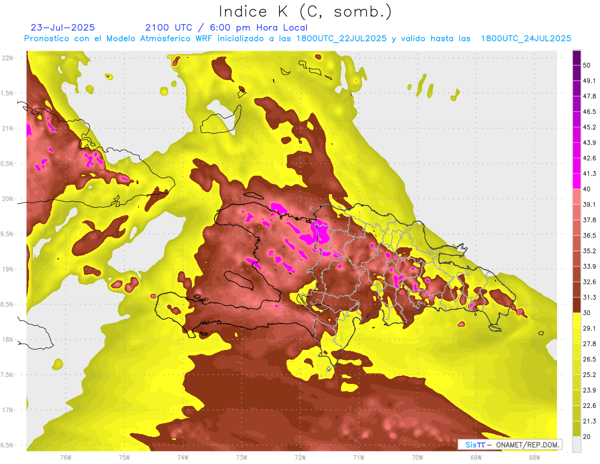600x464 pixels.
Task: Click the 17N latitude label
Action: tap(8, 410)
